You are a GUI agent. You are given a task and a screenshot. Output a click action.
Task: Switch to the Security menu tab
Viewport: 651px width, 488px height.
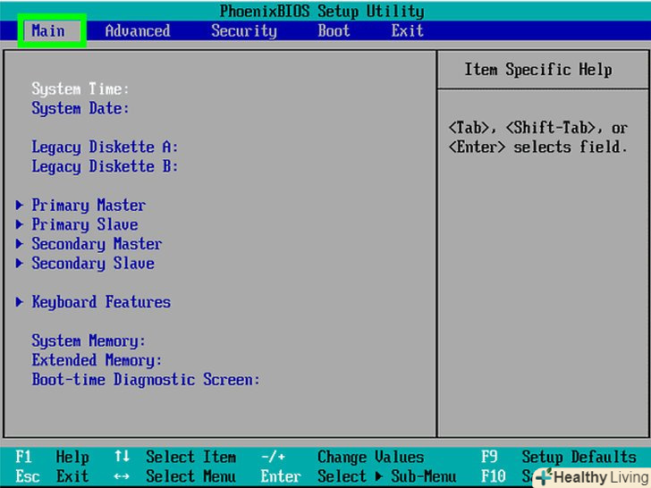click(x=244, y=30)
